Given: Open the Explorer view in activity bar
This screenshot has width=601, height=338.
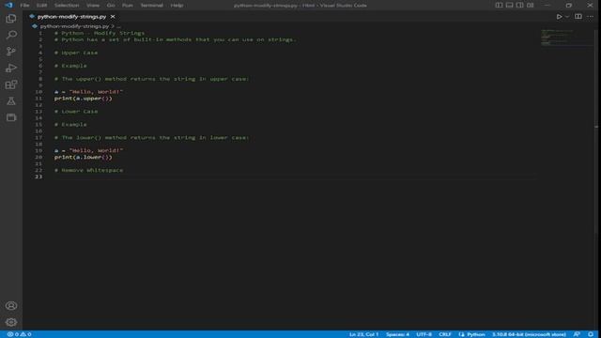Looking at the screenshot, I should [11, 19].
